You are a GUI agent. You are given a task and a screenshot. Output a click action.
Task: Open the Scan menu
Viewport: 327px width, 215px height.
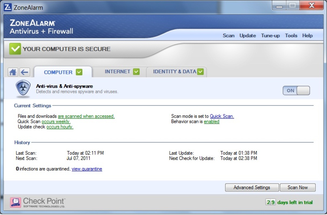coord(228,35)
